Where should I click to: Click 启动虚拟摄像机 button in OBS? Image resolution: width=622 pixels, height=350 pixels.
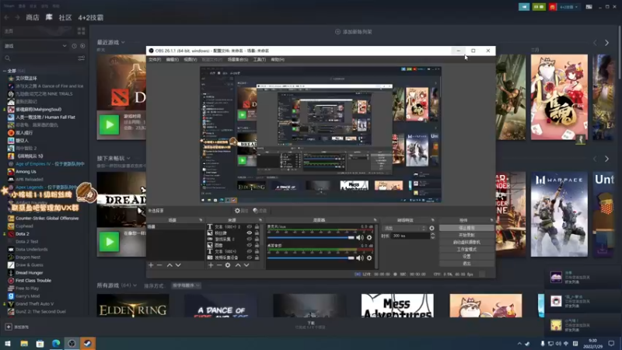(466, 242)
